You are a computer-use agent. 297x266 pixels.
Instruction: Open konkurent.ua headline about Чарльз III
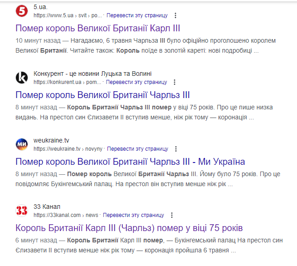pos(102,95)
